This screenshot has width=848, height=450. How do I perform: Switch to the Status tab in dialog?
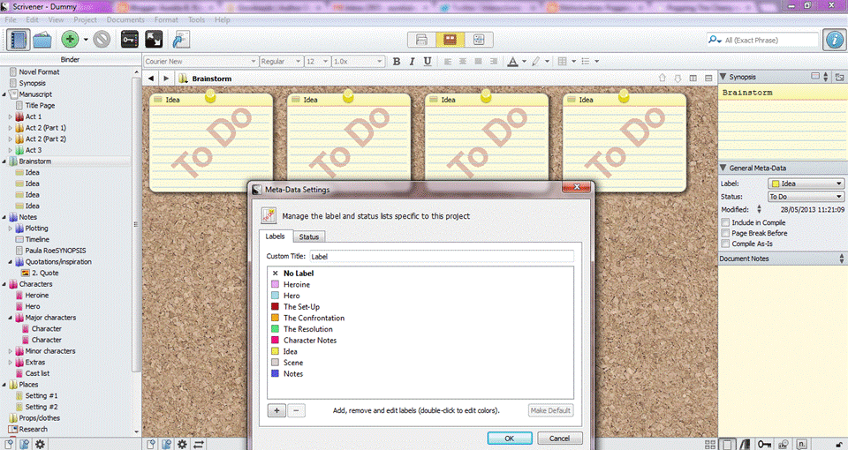(x=309, y=236)
